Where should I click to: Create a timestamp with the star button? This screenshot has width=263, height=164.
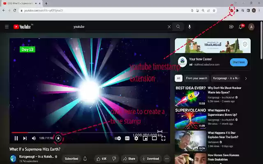click(58, 138)
